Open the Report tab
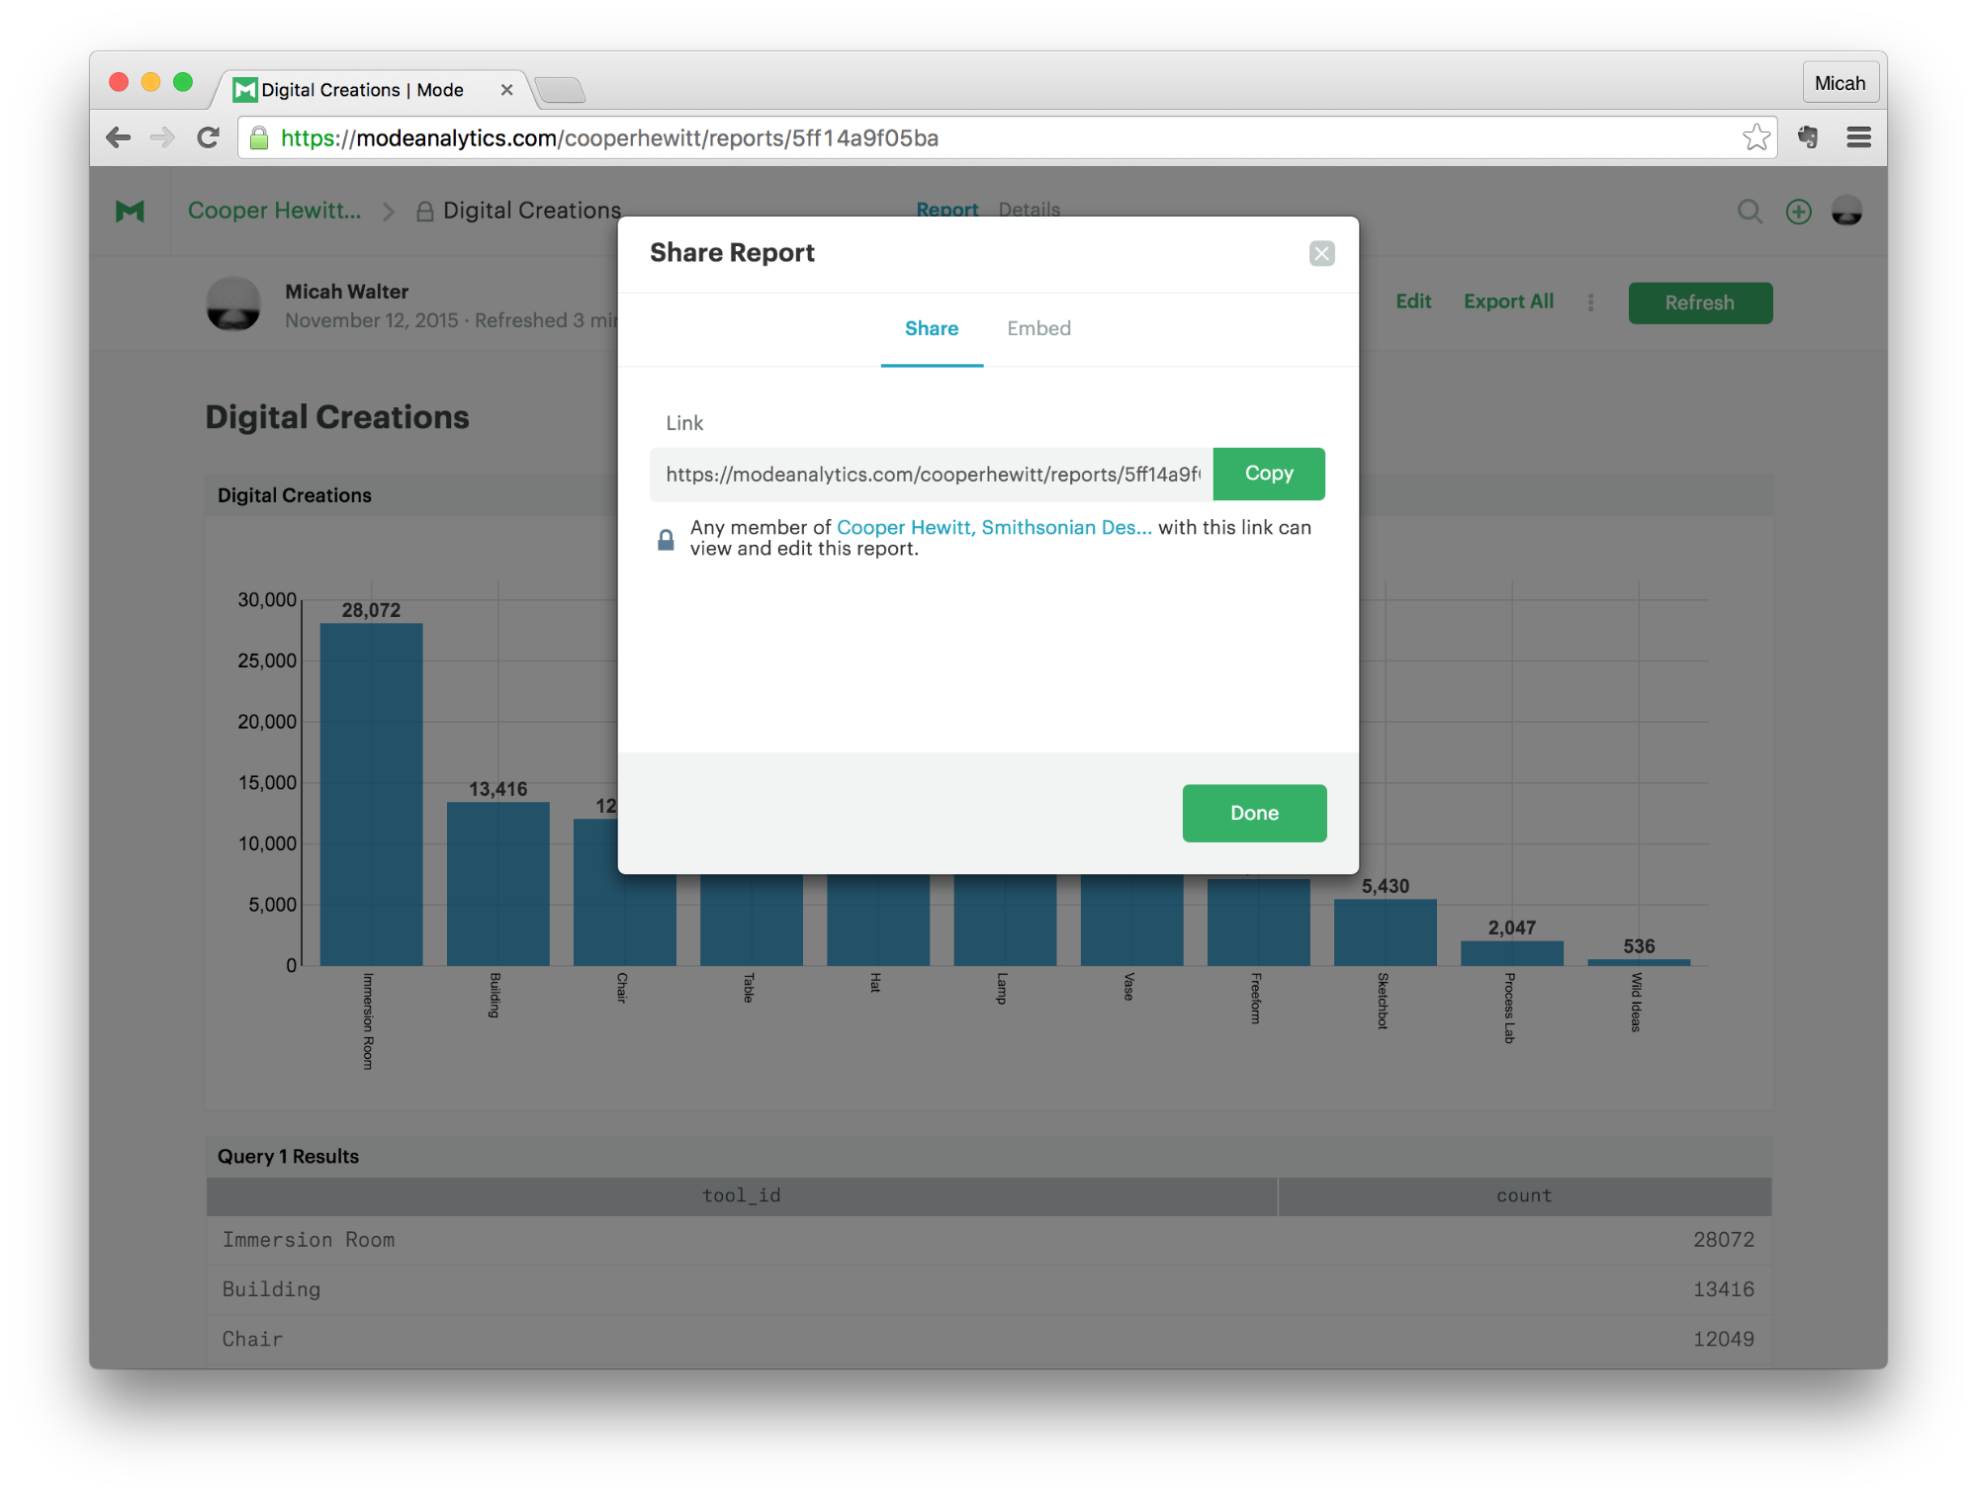Screen dimensions: 1977x1497 (x=946, y=210)
